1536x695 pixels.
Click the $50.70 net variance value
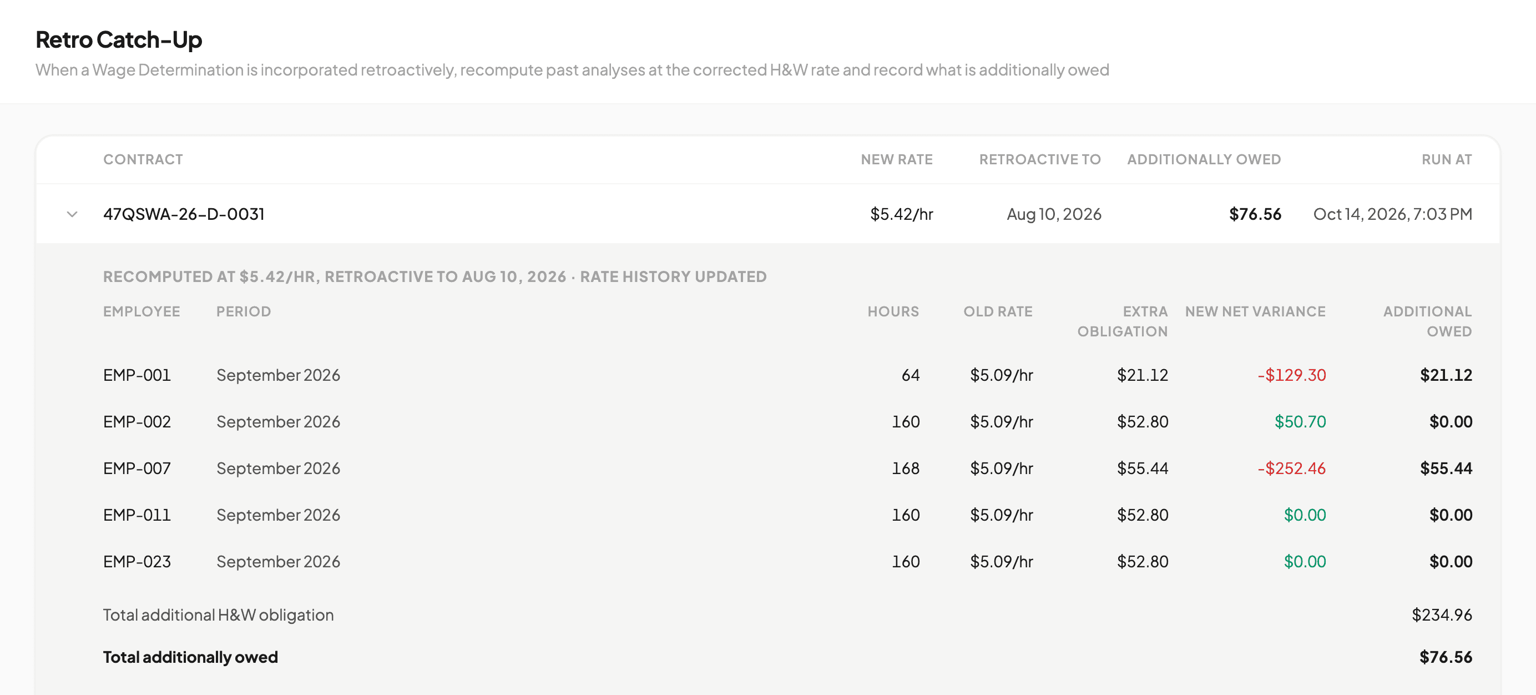click(1300, 422)
